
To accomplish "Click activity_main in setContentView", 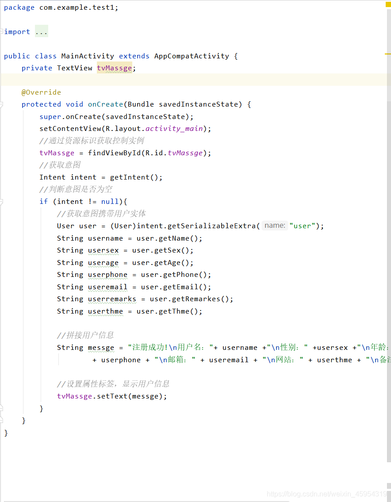I will [x=174, y=129].
